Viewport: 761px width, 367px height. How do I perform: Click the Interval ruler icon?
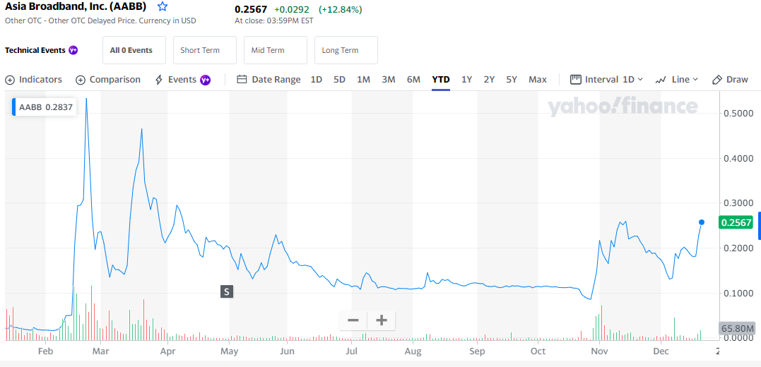(576, 80)
